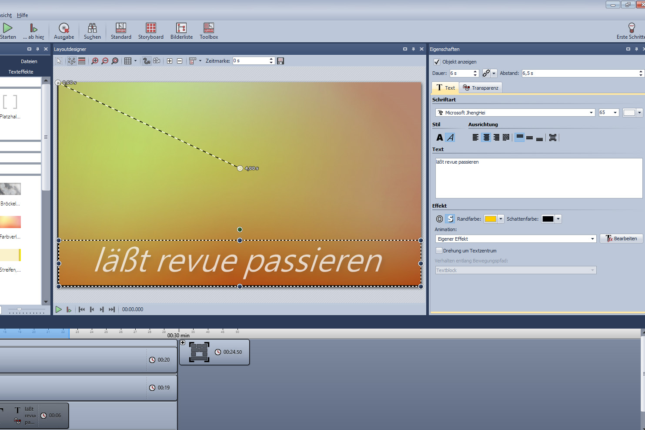Open the Hilfe menu
645x430 pixels.
(22, 15)
